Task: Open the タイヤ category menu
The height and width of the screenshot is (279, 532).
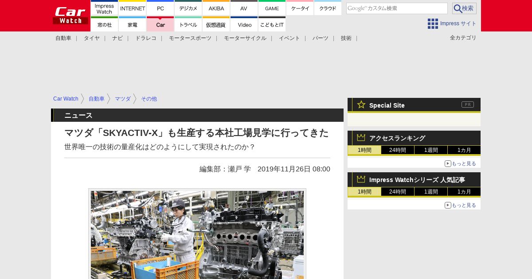Action: tap(92, 38)
